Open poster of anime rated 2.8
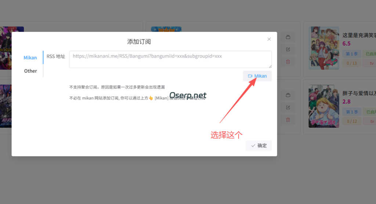 click(x=324, y=106)
